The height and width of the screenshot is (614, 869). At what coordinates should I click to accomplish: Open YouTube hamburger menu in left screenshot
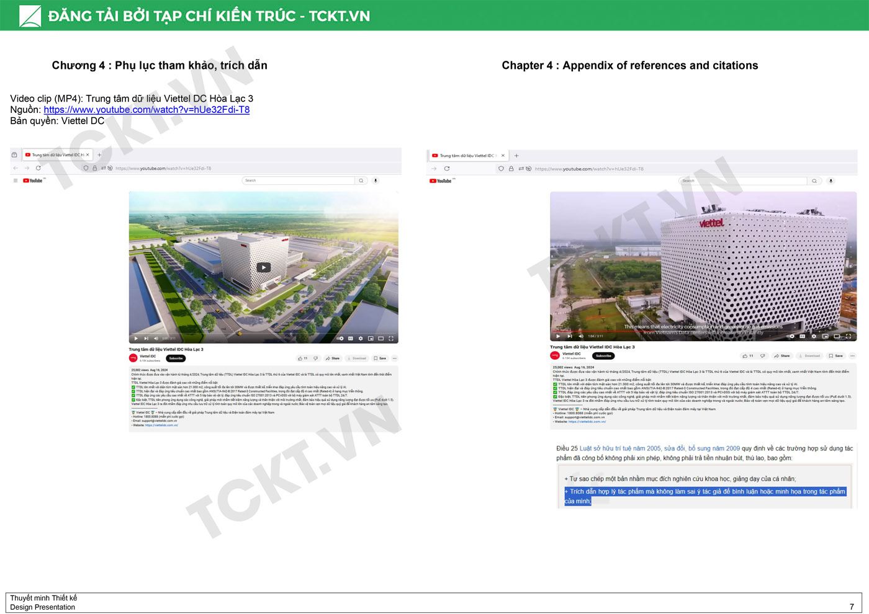point(16,180)
